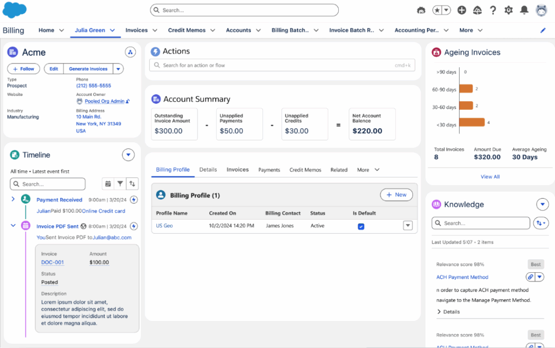Switch to the Payments tab
555x348 pixels.
(269, 170)
